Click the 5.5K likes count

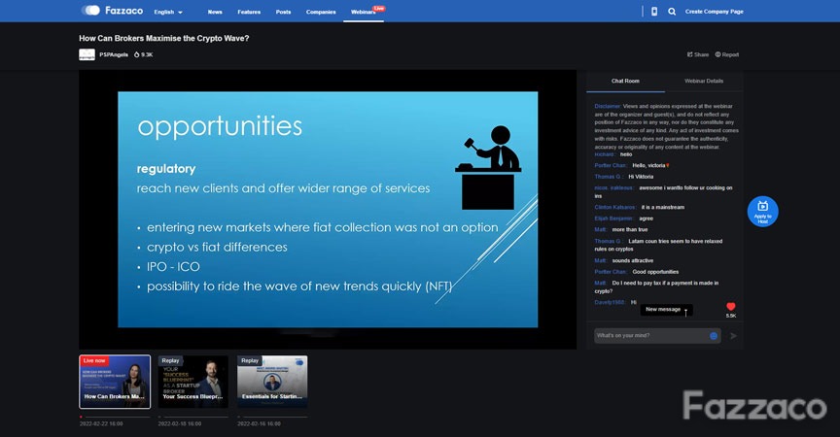tap(731, 316)
